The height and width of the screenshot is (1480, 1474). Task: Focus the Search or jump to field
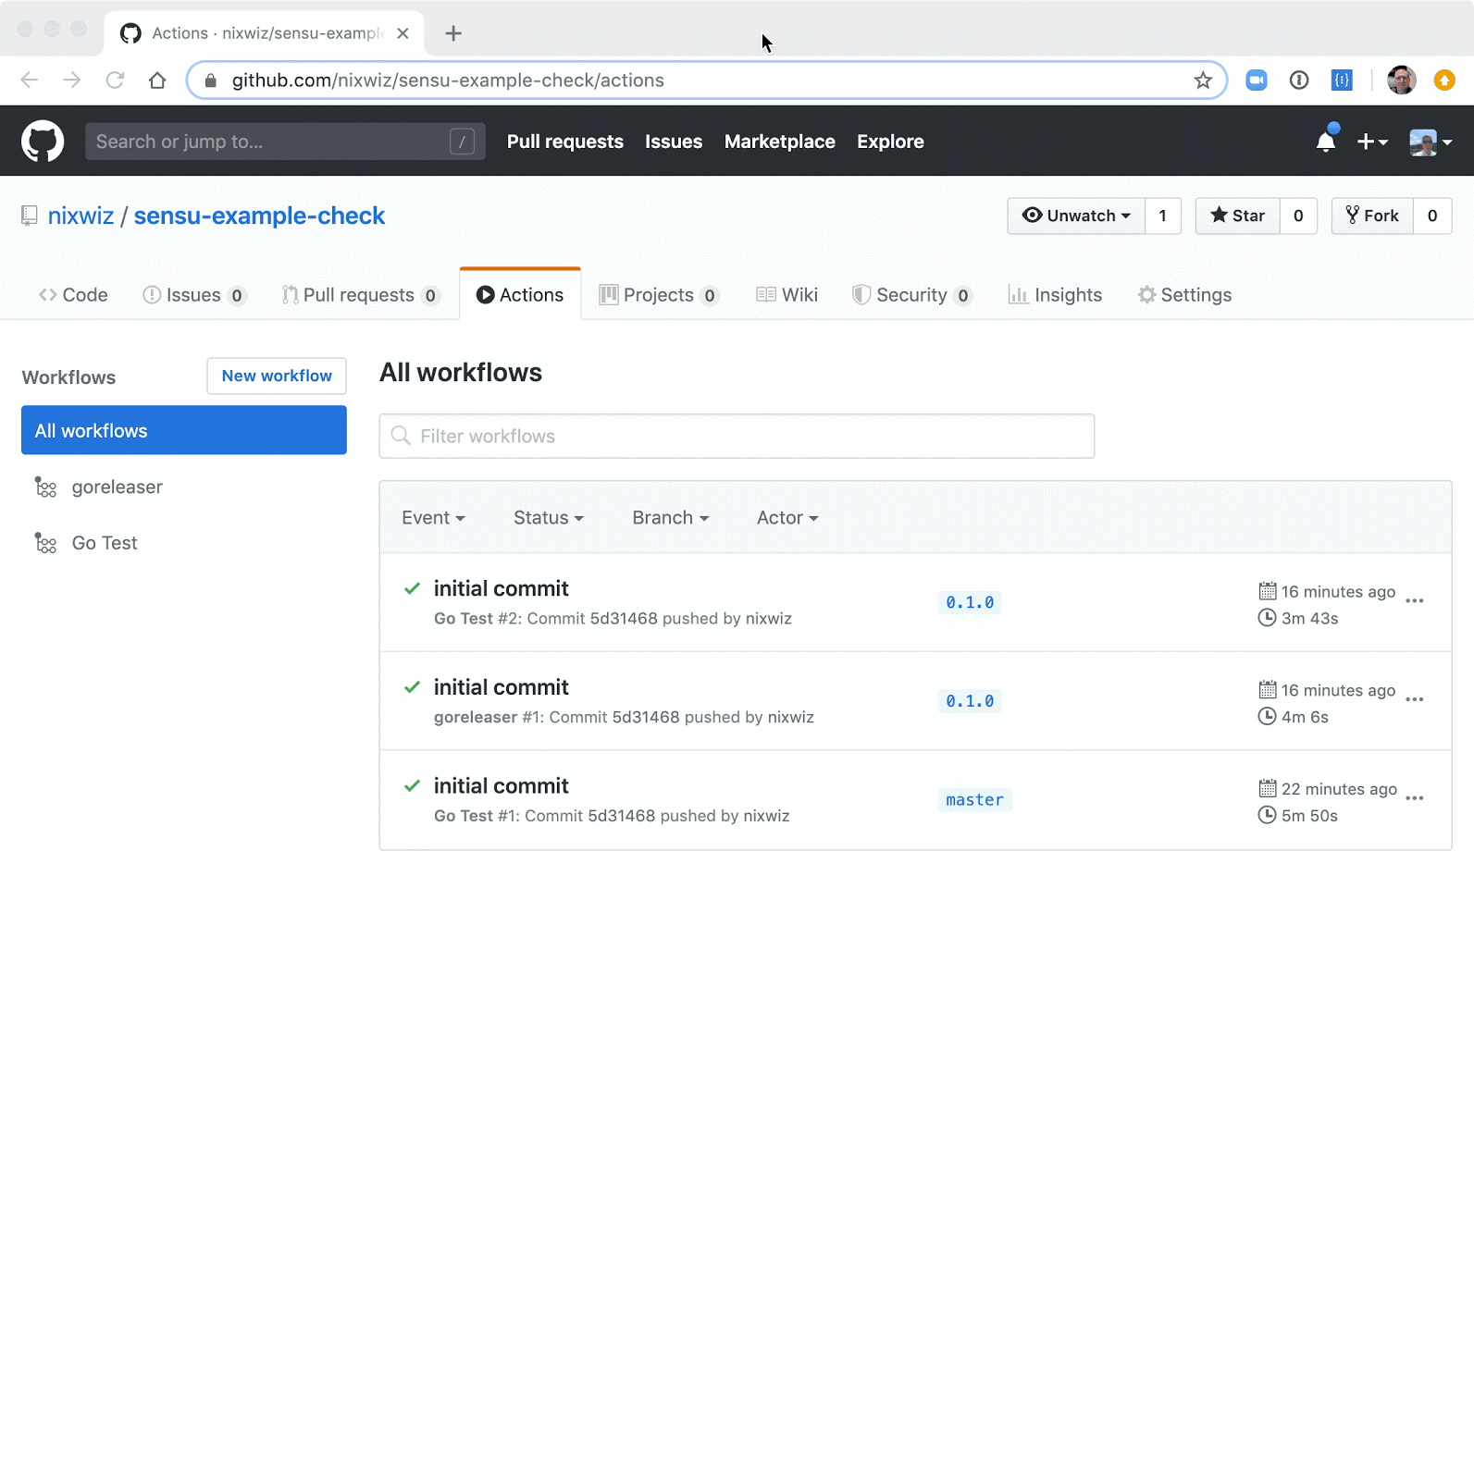[x=285, y=142]
